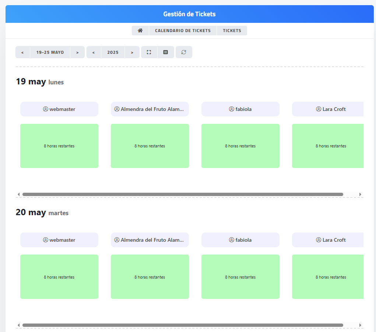Image resolution: width=376 pixels, height=332 pixels.
Task: Open the 19-25 MAYO week selector
Action: coord(50,52)
